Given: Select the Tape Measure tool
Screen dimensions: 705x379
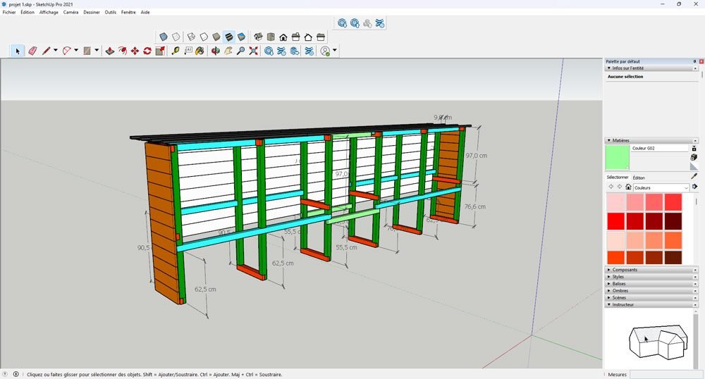Looking at the screenshot, I should pyautogui.click(x=176, y=51).
